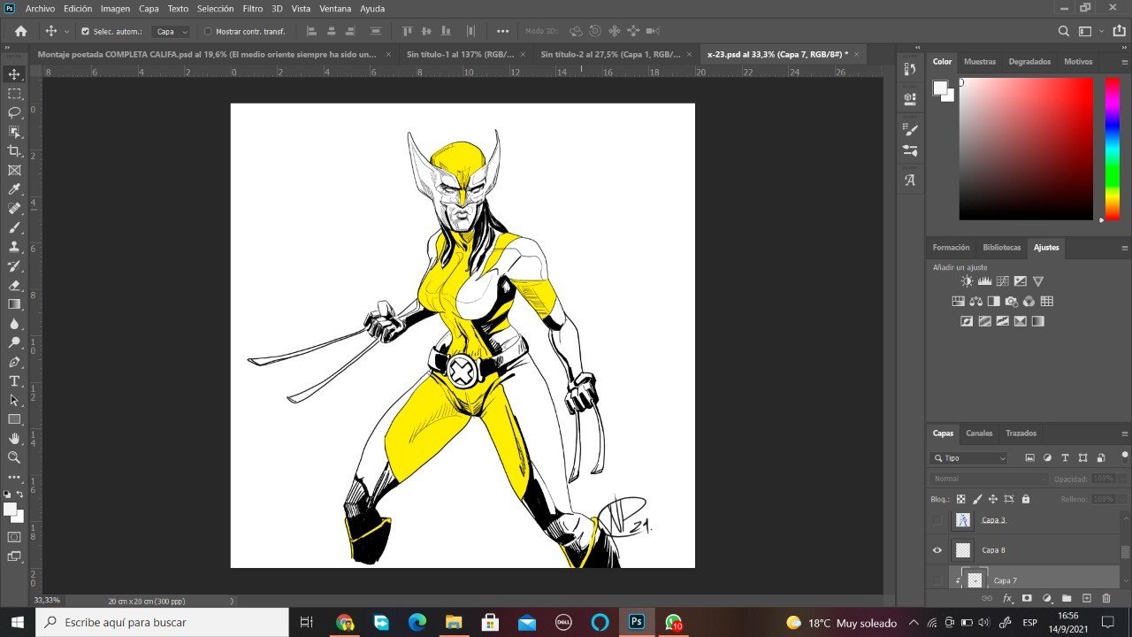Add a Brightness/Contrast adjustment
1132x637 pixels.
[967, 281]
